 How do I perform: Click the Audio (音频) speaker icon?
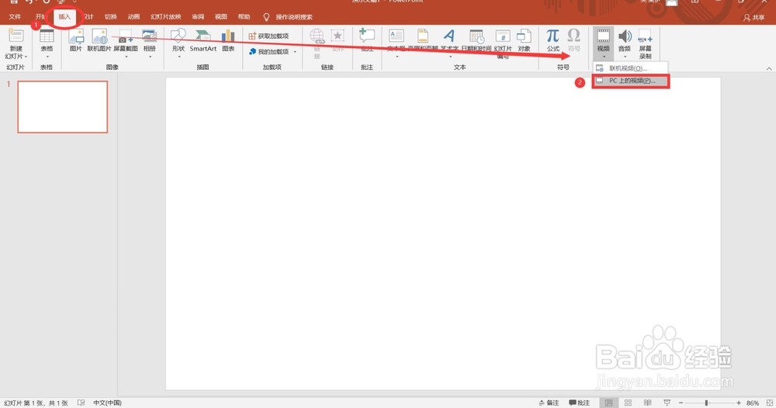625,36
